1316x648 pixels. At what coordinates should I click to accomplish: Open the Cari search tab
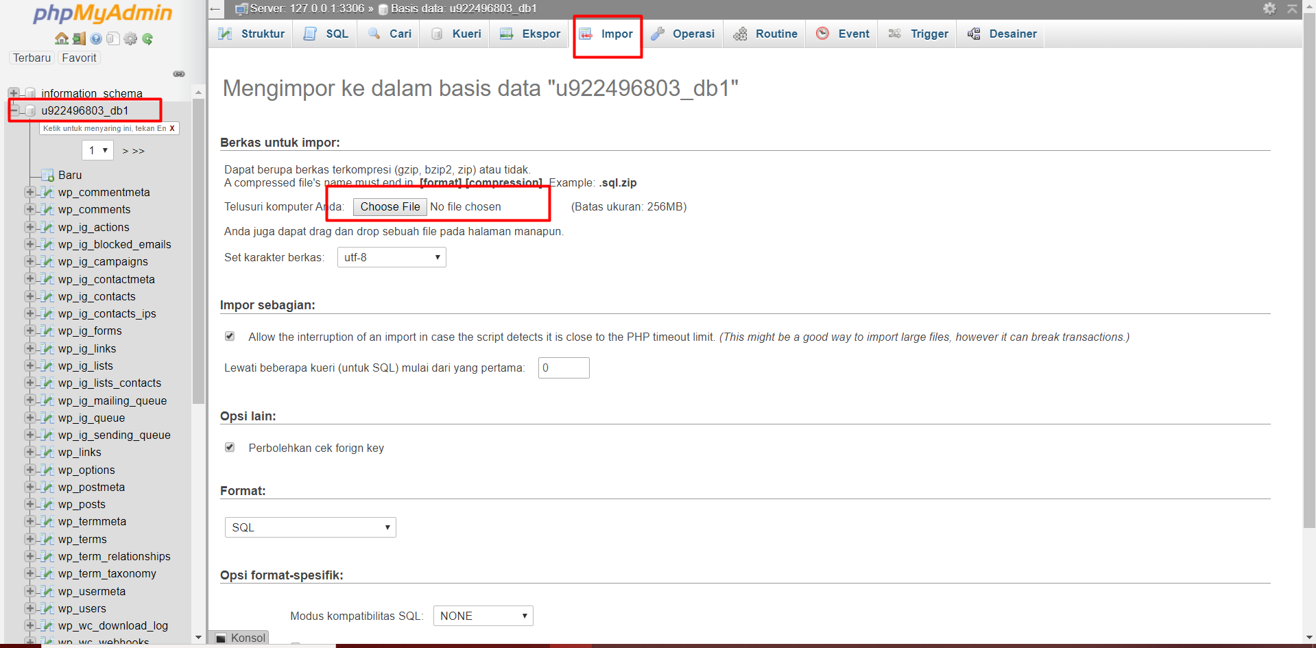click(390, 34)
